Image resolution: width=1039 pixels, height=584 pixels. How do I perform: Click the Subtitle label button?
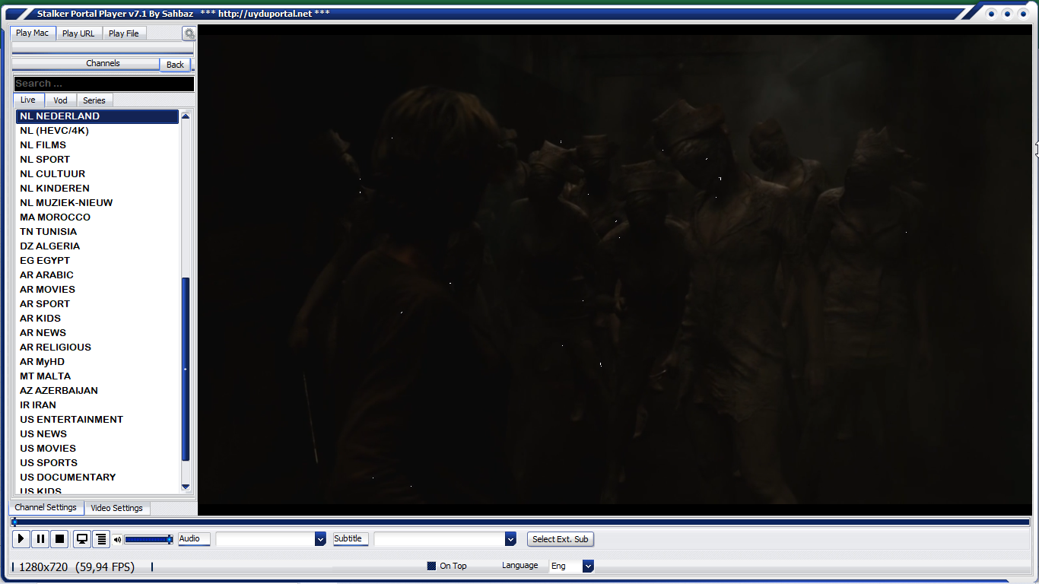tap(351, 539)
